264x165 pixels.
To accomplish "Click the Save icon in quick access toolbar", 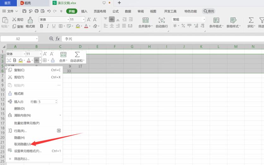I will point(24,11).
